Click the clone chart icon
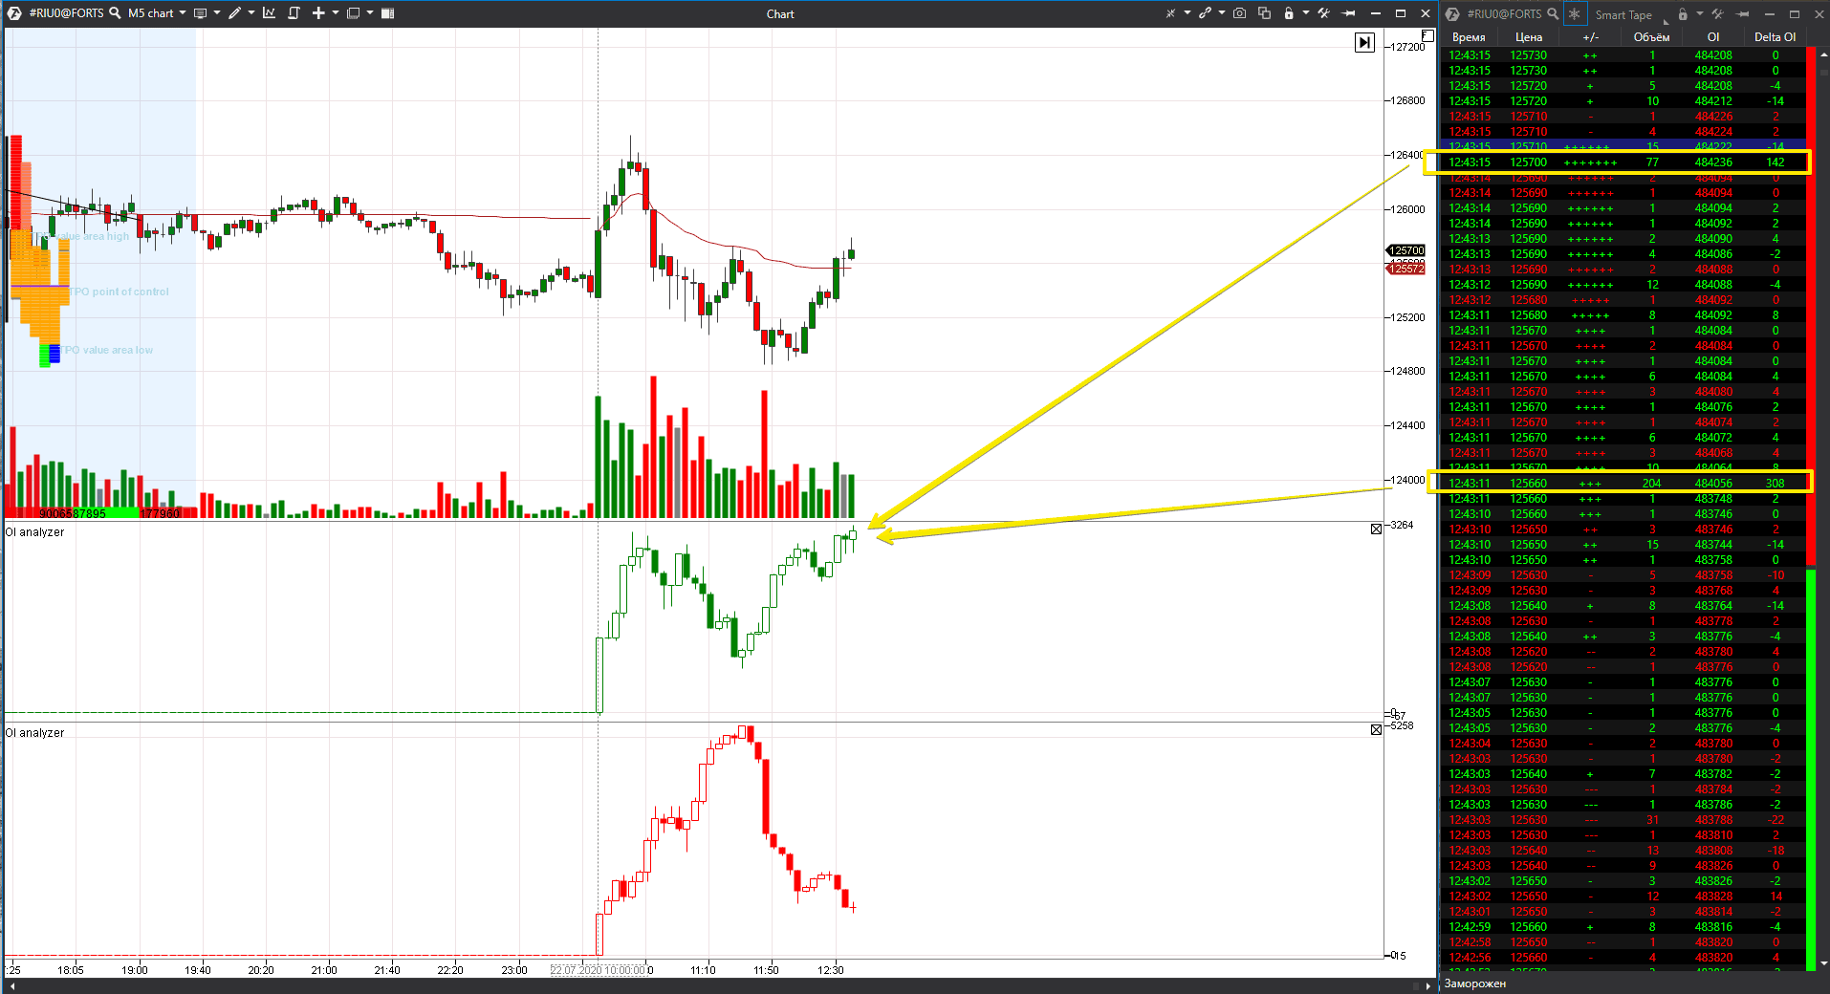 [x=1264, y=13]
